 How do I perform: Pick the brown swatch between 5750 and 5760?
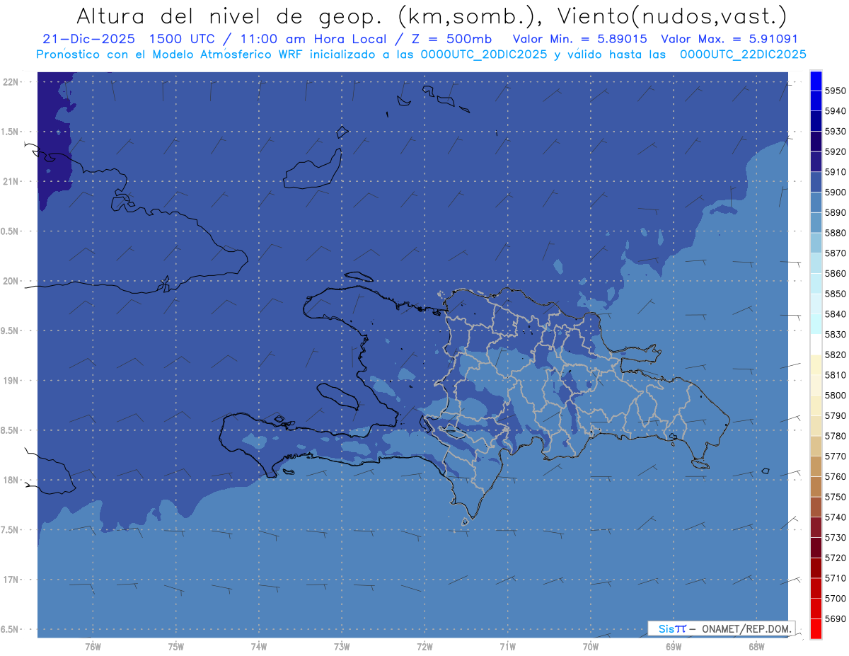(x=816, y=487)
